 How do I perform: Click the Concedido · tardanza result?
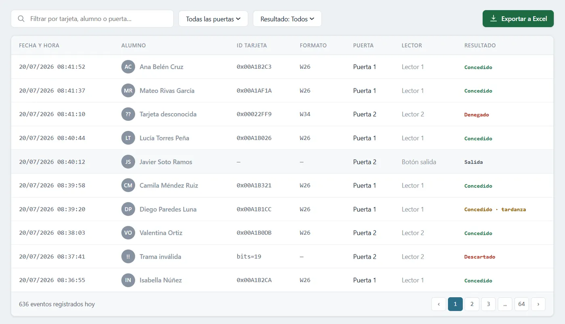click(495, 209)
